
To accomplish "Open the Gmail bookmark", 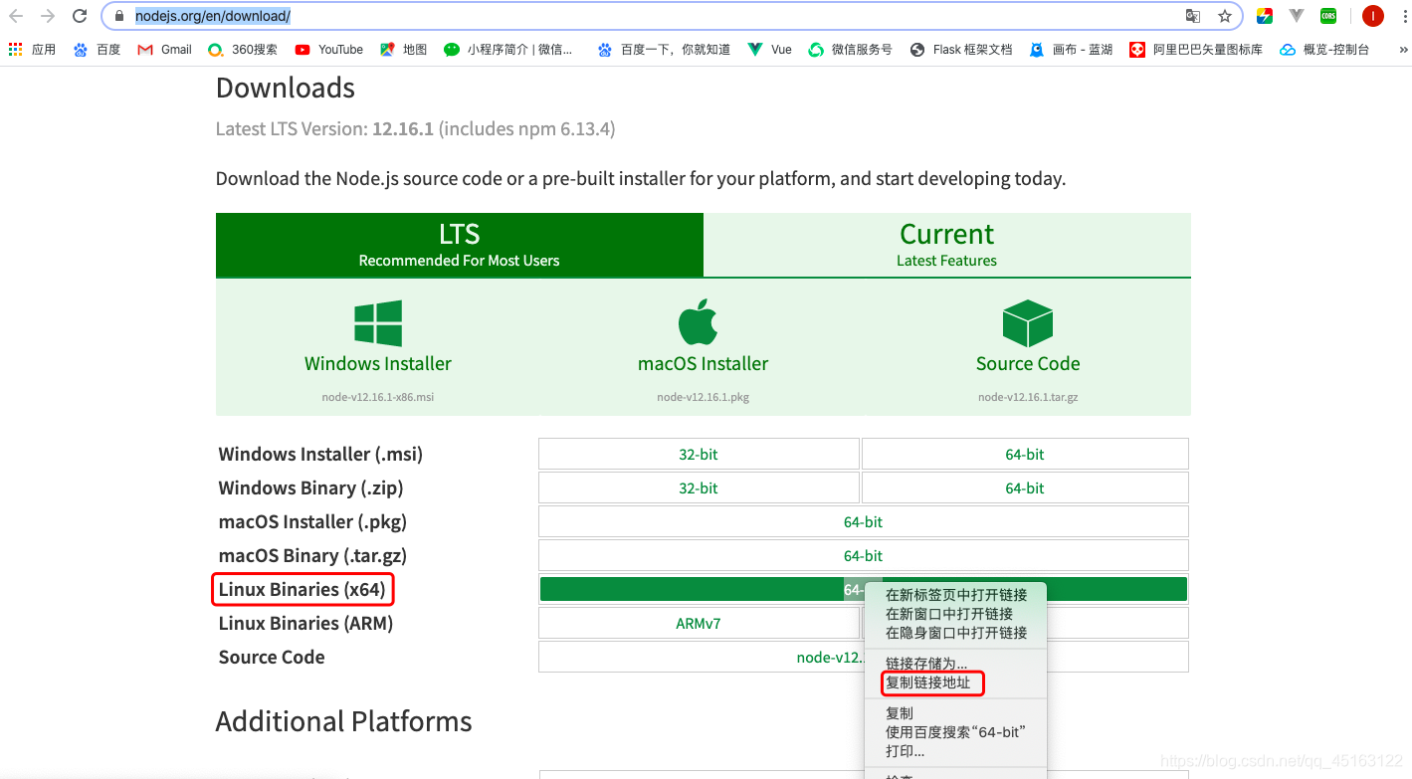I will [165, 49].
